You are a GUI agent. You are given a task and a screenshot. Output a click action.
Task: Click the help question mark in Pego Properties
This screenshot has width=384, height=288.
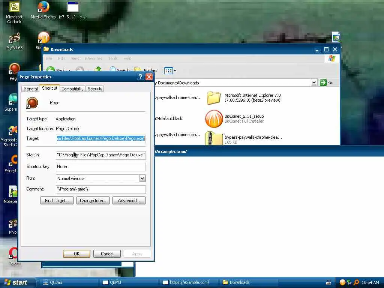pyautogui.click(x=140, y=77)
